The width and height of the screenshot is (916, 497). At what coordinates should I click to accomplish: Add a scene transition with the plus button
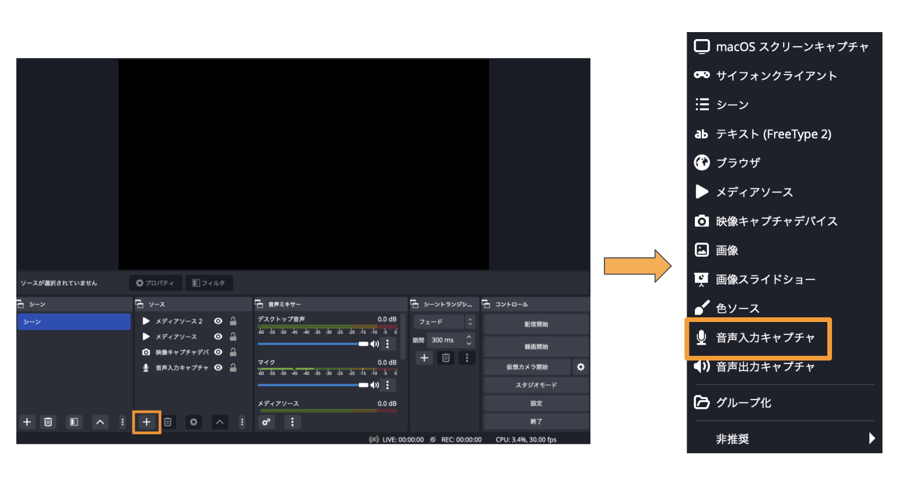[425, 358]
